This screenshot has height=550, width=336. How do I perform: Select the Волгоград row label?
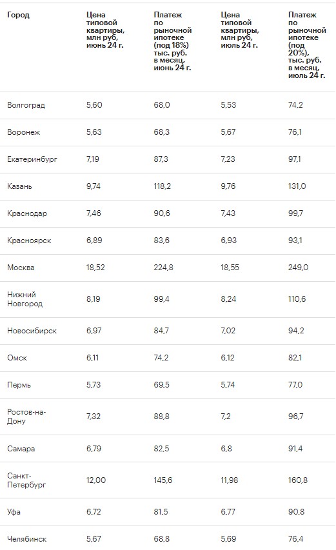[26, 105]
